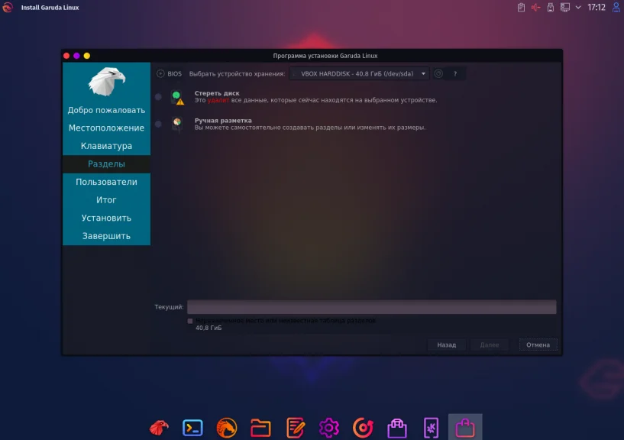The height and width of the screenshot is (440, 624).
Task: Enable the unallocated space checkbox
Action: pyautogui.click(x=189, y=320)
